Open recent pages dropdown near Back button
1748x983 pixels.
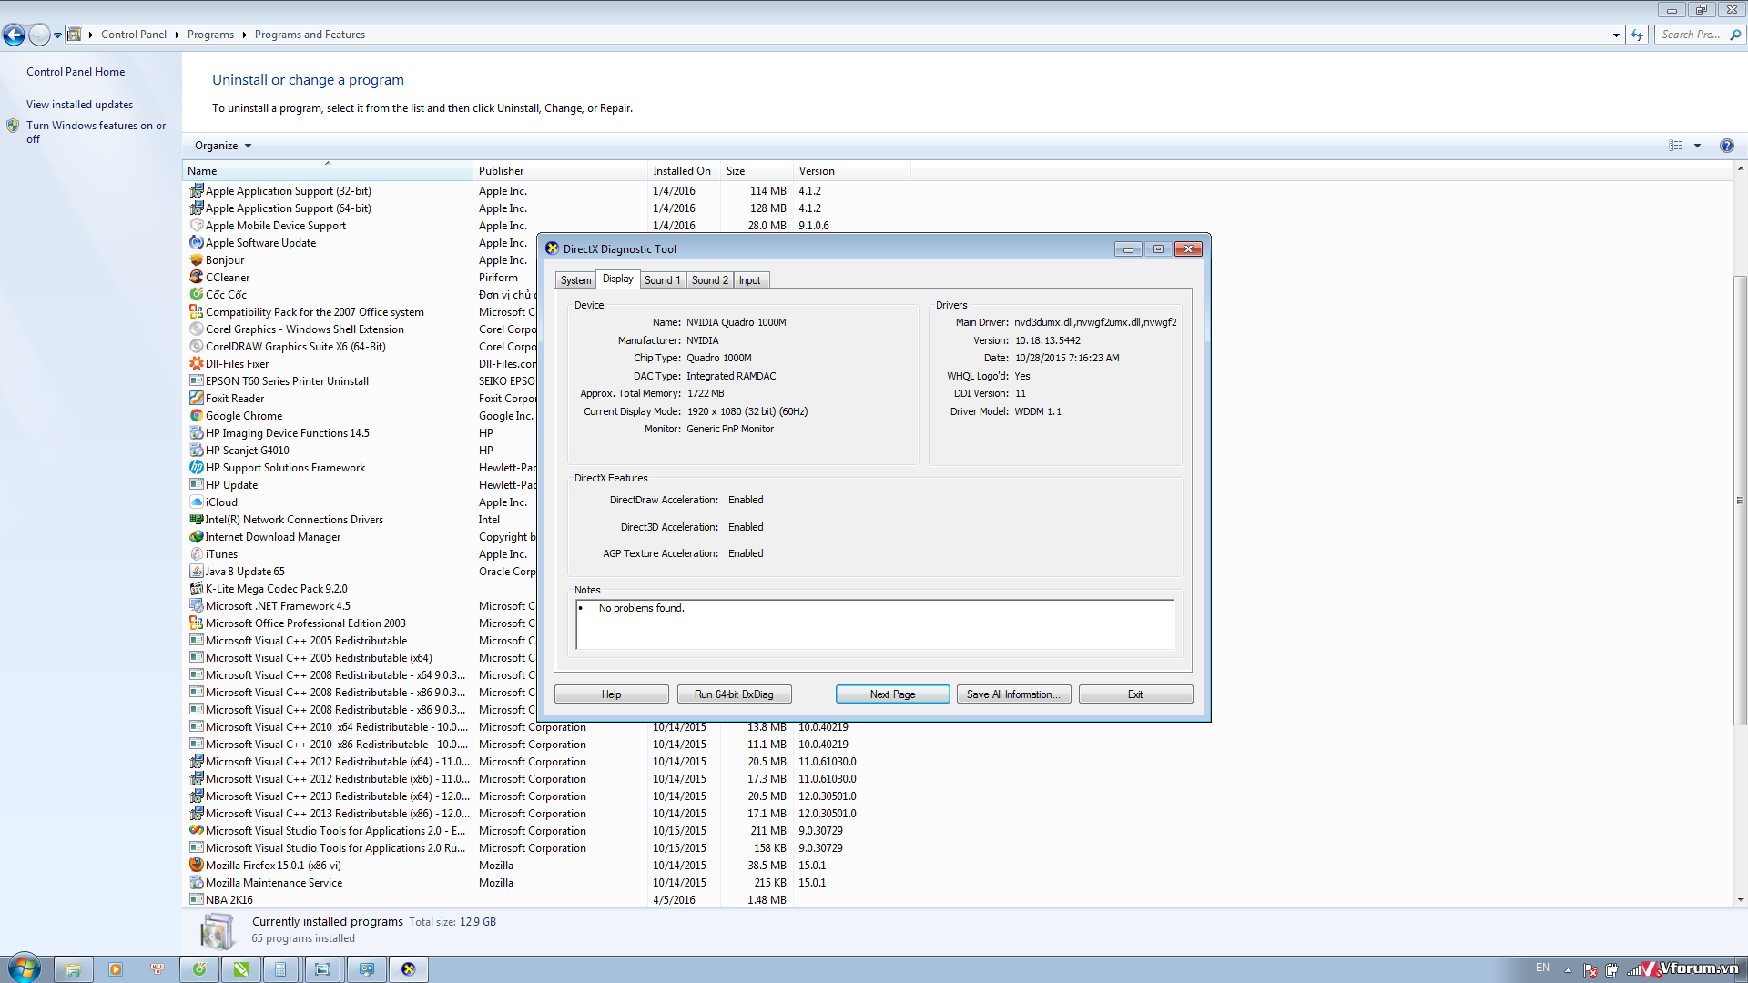(57, 35)
